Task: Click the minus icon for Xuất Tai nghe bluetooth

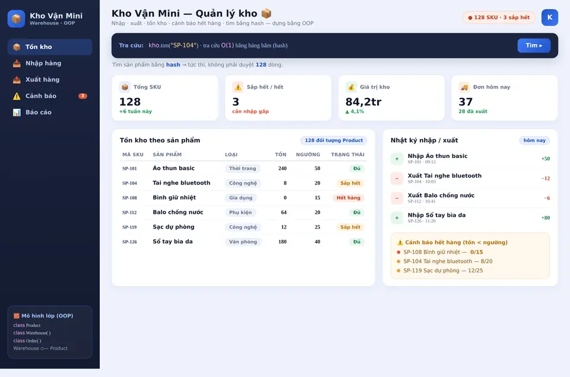Action: [x=397, y=179]
